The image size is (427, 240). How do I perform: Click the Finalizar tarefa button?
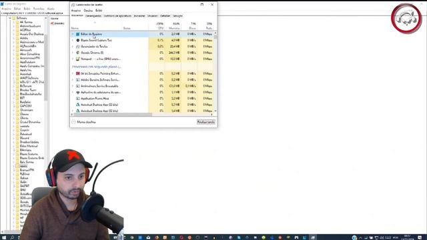(206, 122)
